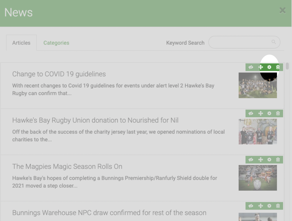Click the 'Keyword Search' label
292x221 pixels.
click(x=185, y=43)
